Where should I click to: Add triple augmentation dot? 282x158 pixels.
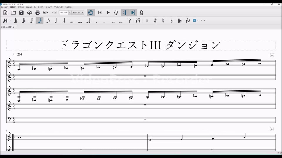click(113, 23)
